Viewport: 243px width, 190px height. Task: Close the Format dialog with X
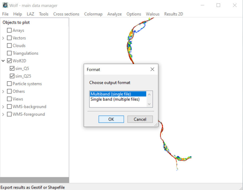pos(152,69)
